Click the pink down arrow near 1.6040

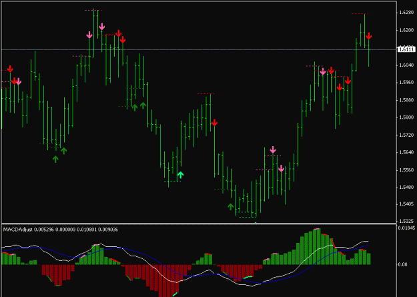[323, 71]
